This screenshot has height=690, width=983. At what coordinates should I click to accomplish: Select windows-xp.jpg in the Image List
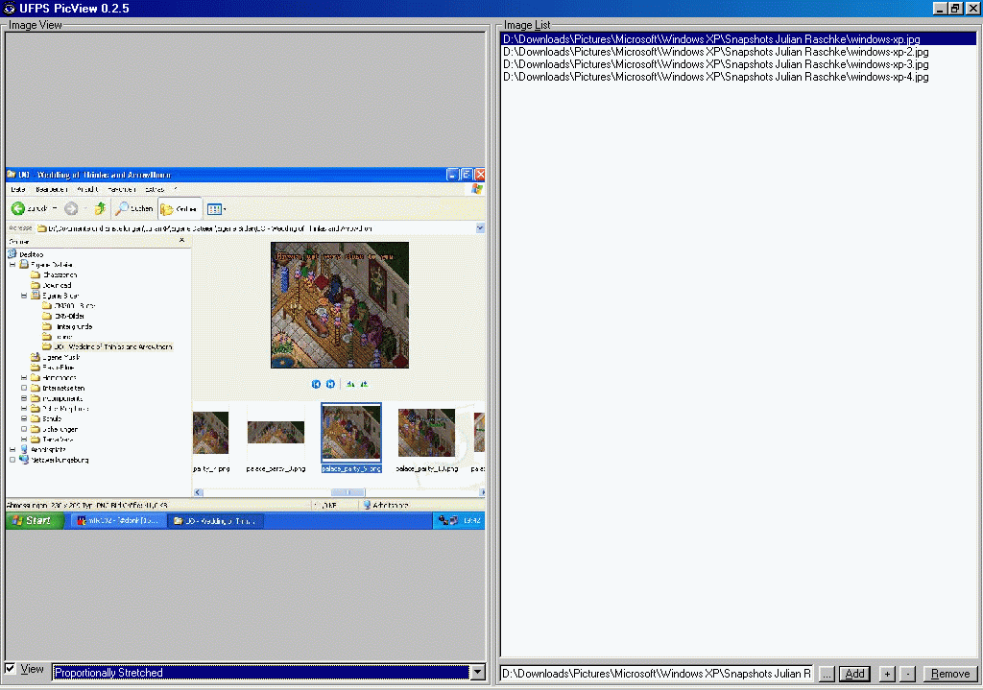tap(738, 38)
